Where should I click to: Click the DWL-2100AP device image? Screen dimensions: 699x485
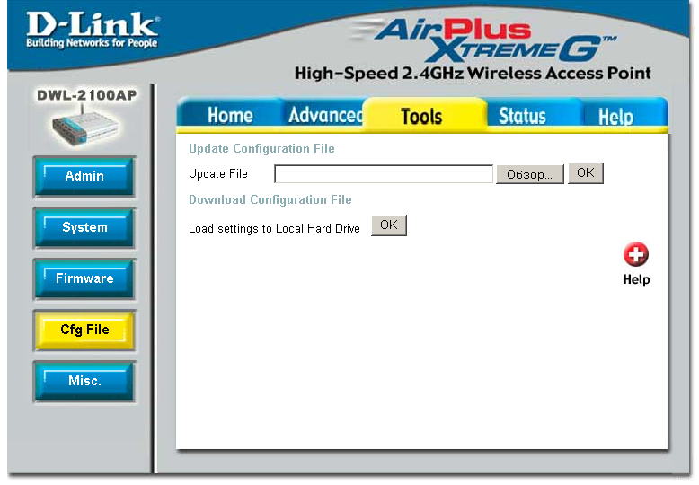[x=85, y=127]
